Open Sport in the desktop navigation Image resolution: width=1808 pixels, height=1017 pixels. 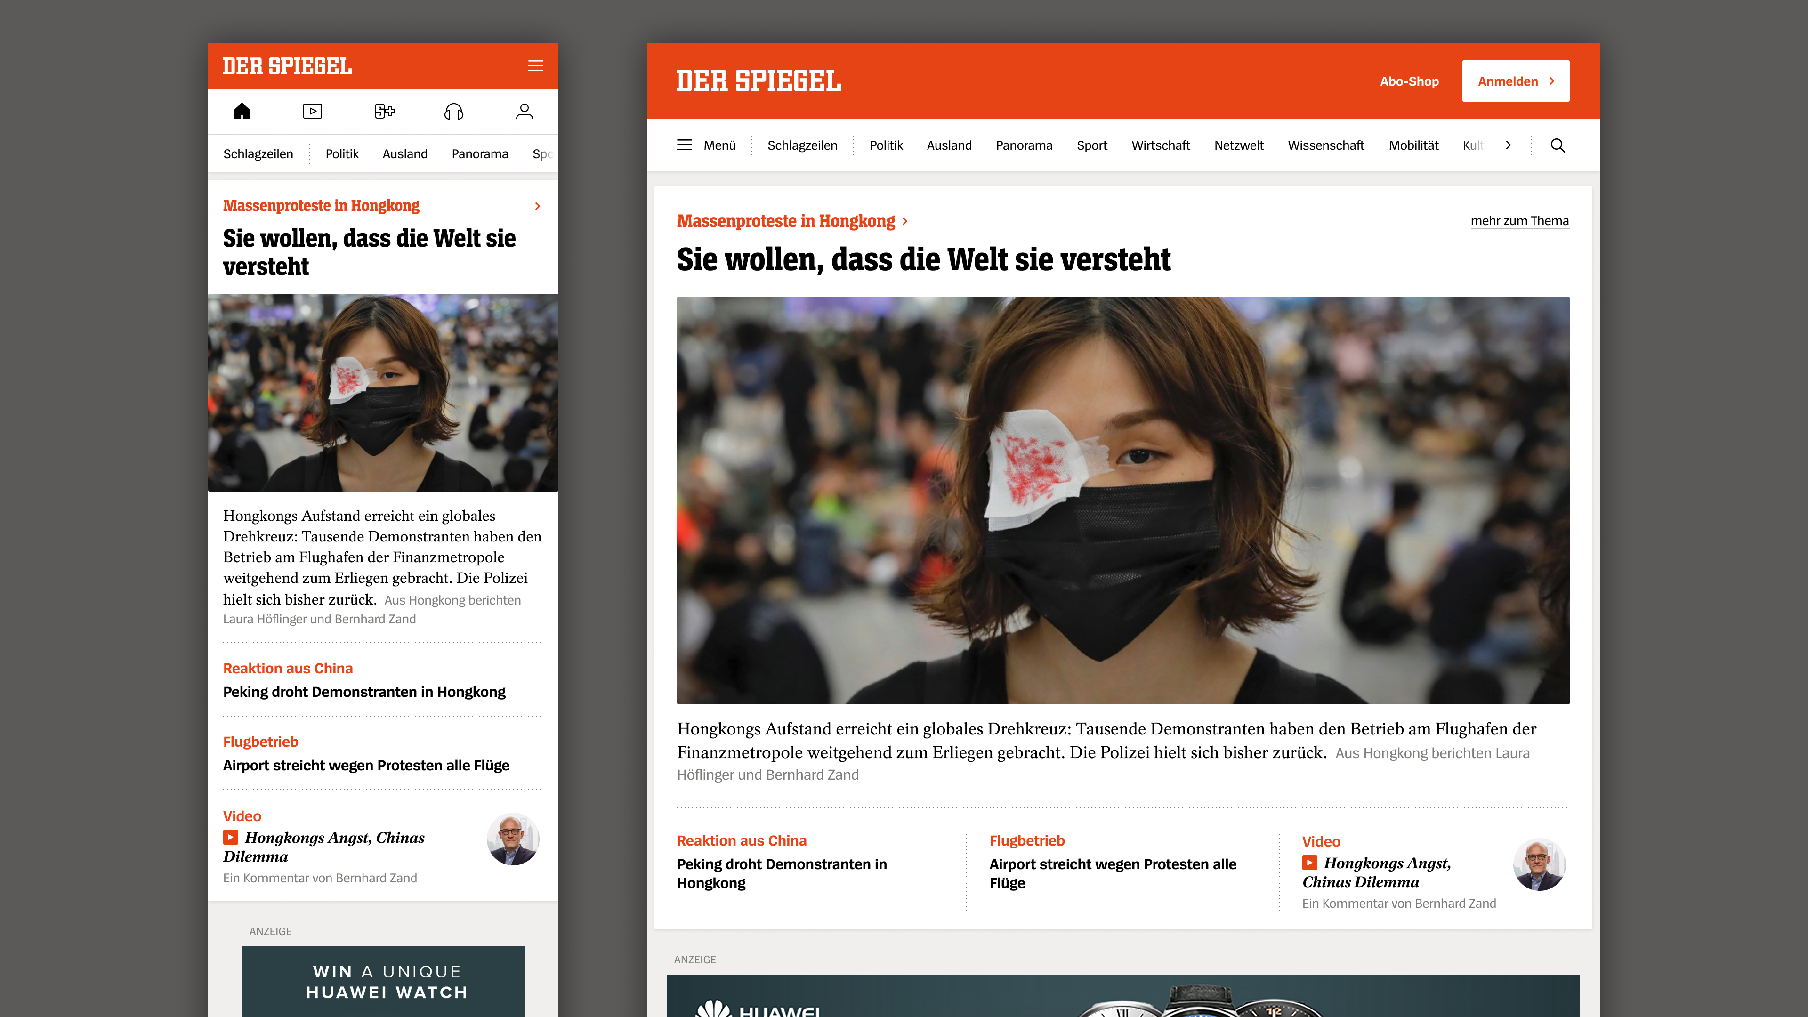coord(1091,145)
